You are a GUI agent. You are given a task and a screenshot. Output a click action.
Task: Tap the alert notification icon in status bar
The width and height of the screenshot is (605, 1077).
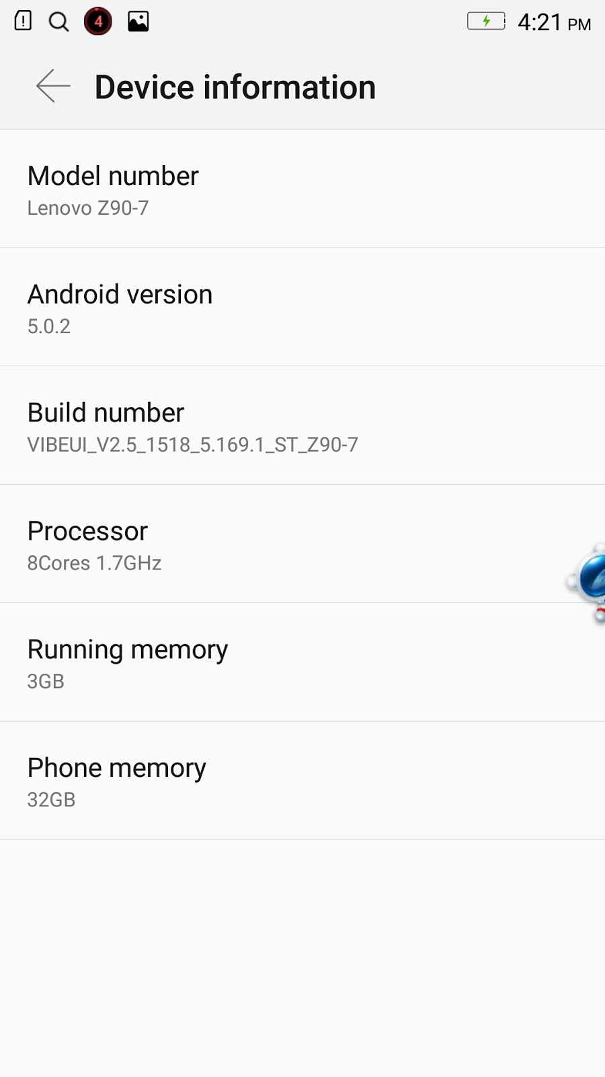coord(23,21)
